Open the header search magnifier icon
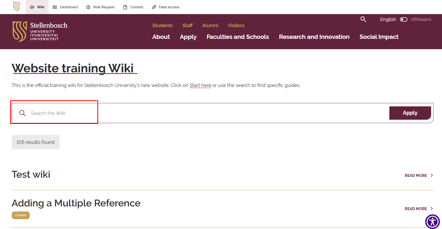This screenshot has width=442, height=229. [363, 19]
